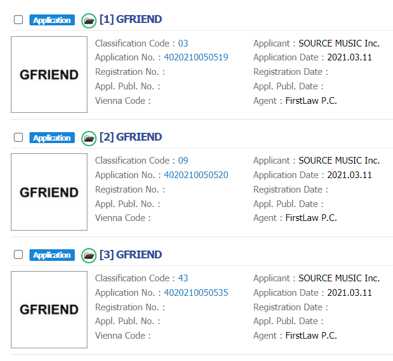Screen dimensions: 393x361
Task: Open folder icon for result [3] GFRIEND
Action: (89, 255)
